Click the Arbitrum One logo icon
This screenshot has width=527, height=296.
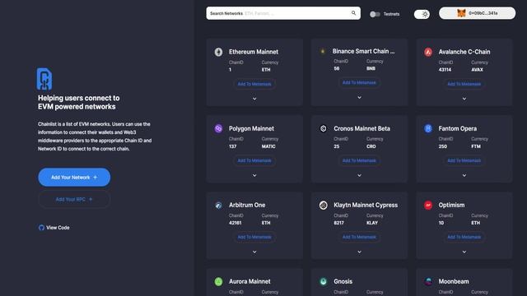[x=218, y=205]
